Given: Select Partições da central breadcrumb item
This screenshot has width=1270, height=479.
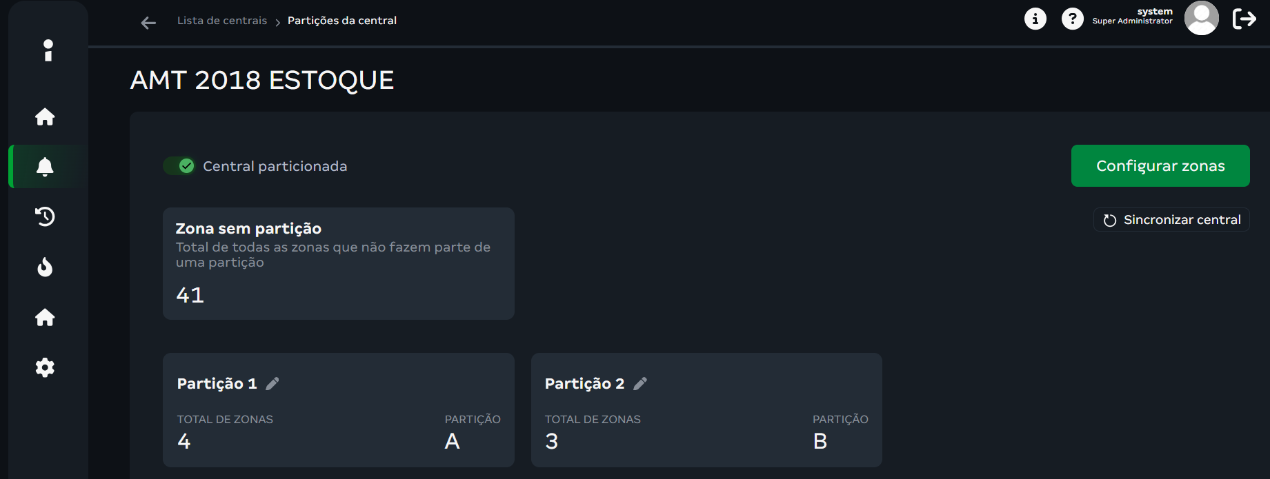Looking at the screenshot, I should pyautogui.click(x=341, y=21).
